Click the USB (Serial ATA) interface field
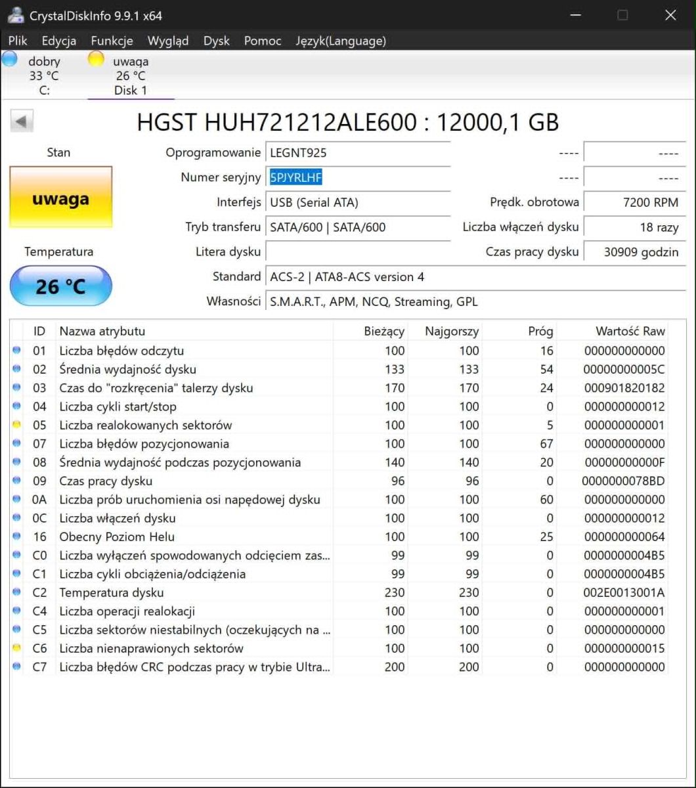 [358, 202]
